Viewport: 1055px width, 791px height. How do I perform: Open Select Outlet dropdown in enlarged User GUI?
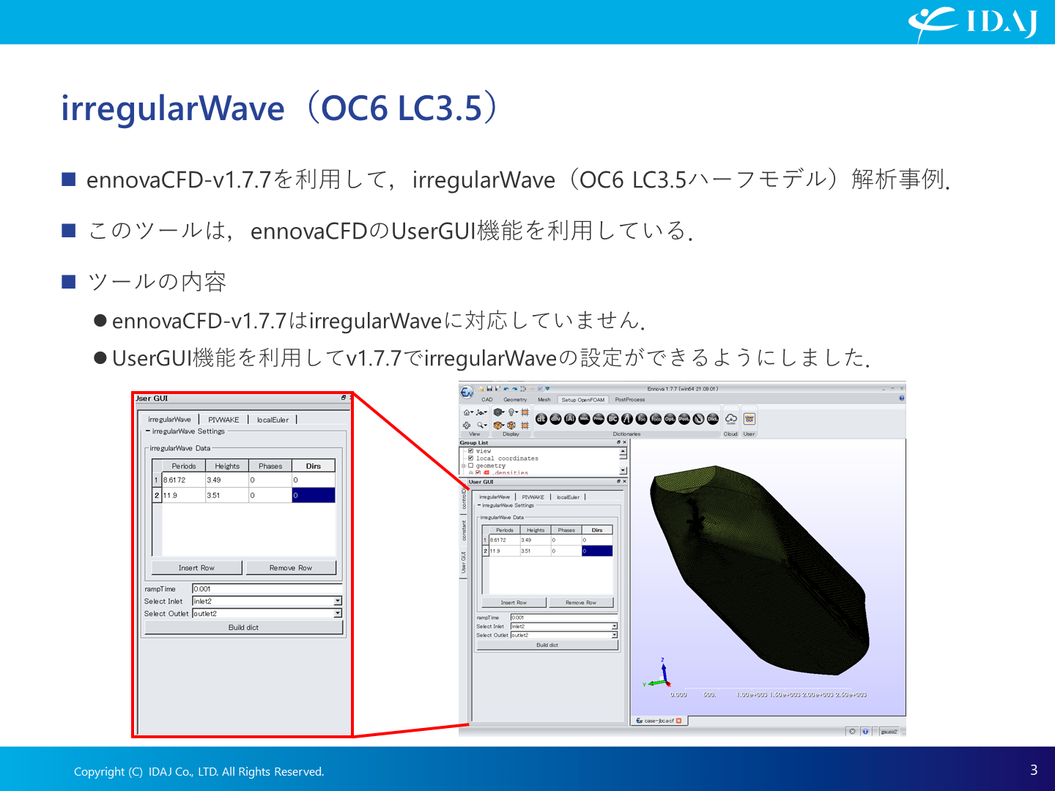click(338, 613)
